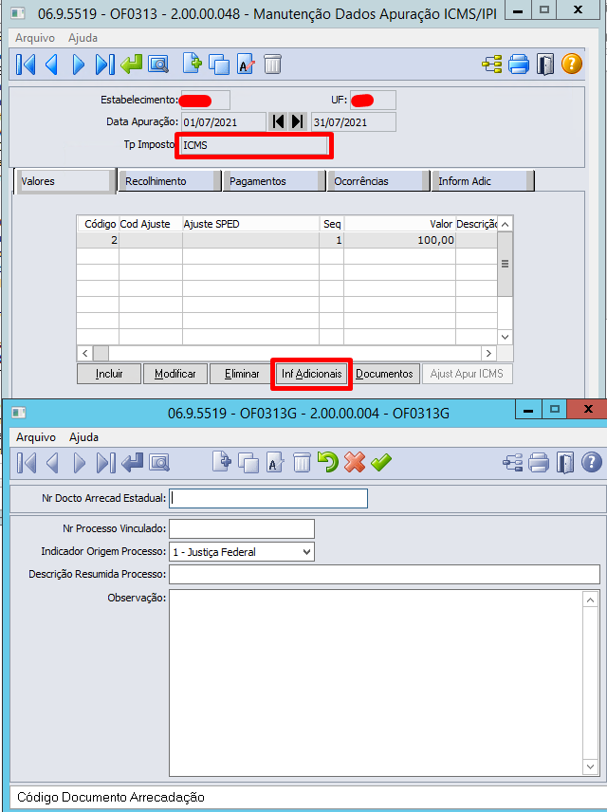
Task: Click the Inf Adicionais button
Action: 311,374
